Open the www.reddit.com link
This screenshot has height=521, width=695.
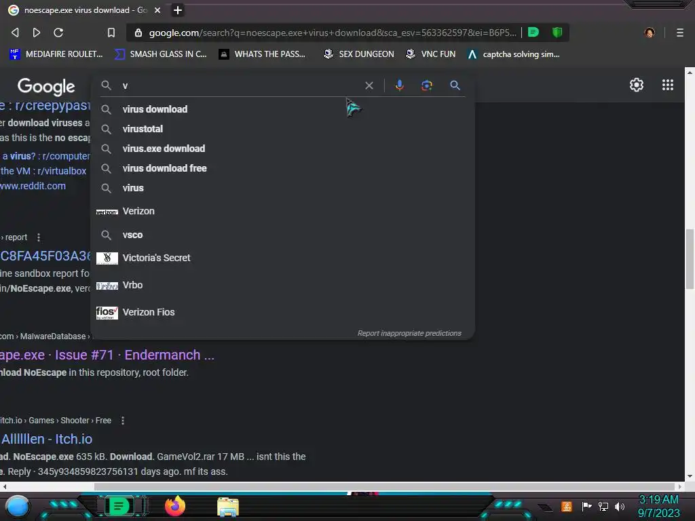tap(33, 186)
